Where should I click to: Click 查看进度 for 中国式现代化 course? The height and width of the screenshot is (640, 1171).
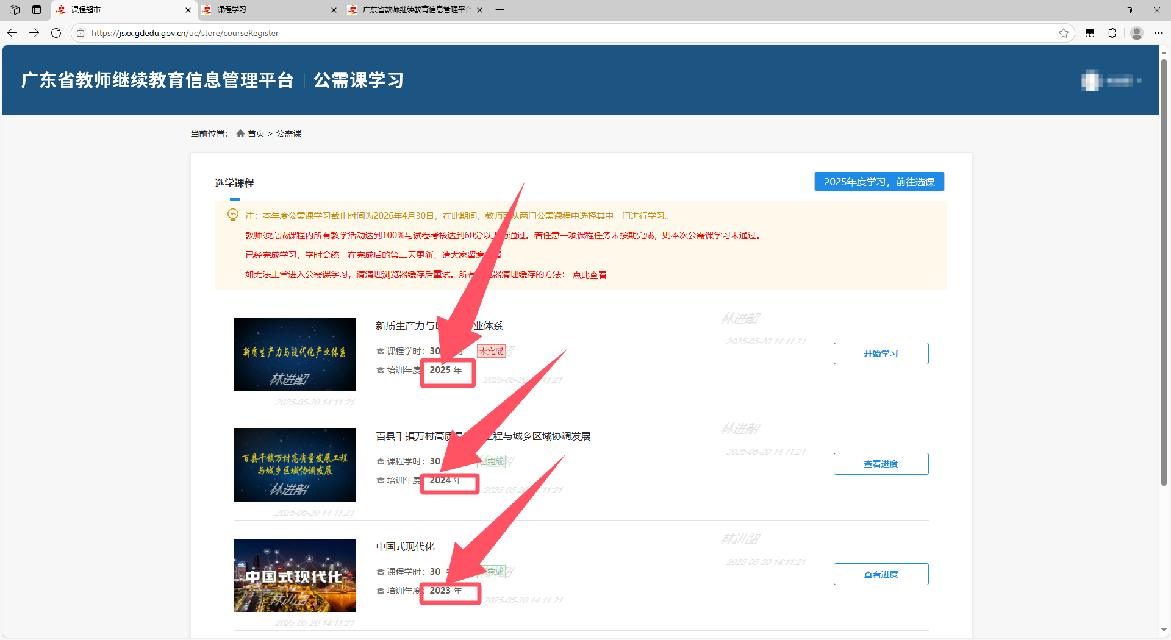click(x=881, y=574)
